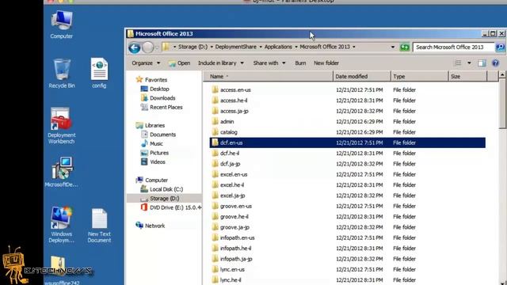Expand the view options dropdown arrow
The image size is (507, 285).
pos(469,63)
